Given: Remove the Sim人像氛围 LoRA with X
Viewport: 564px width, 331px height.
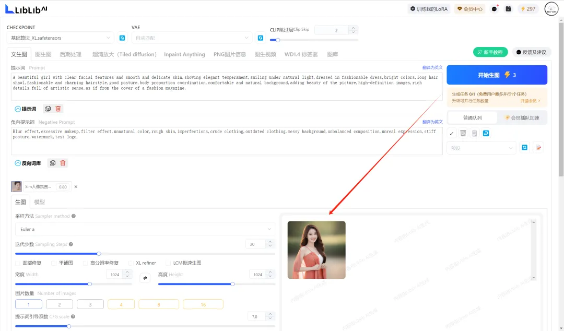Looking at the screenshot, I should [76, 186].
